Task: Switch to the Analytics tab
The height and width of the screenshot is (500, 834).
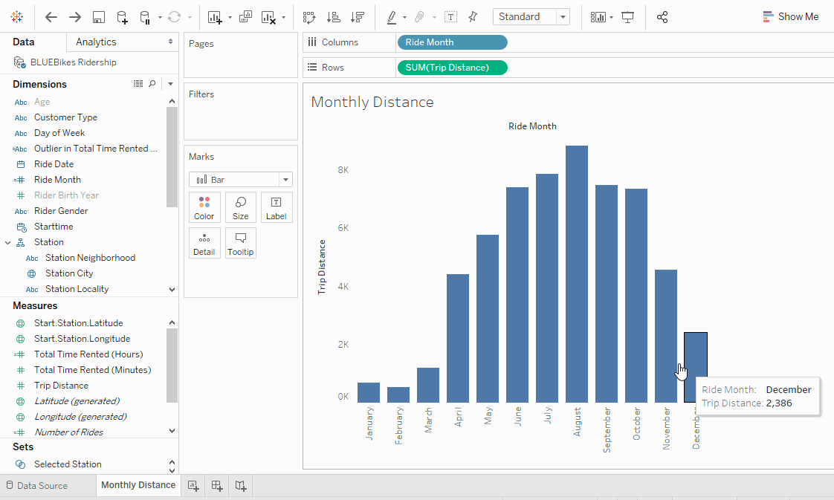Action: click(x=96, y=42)
